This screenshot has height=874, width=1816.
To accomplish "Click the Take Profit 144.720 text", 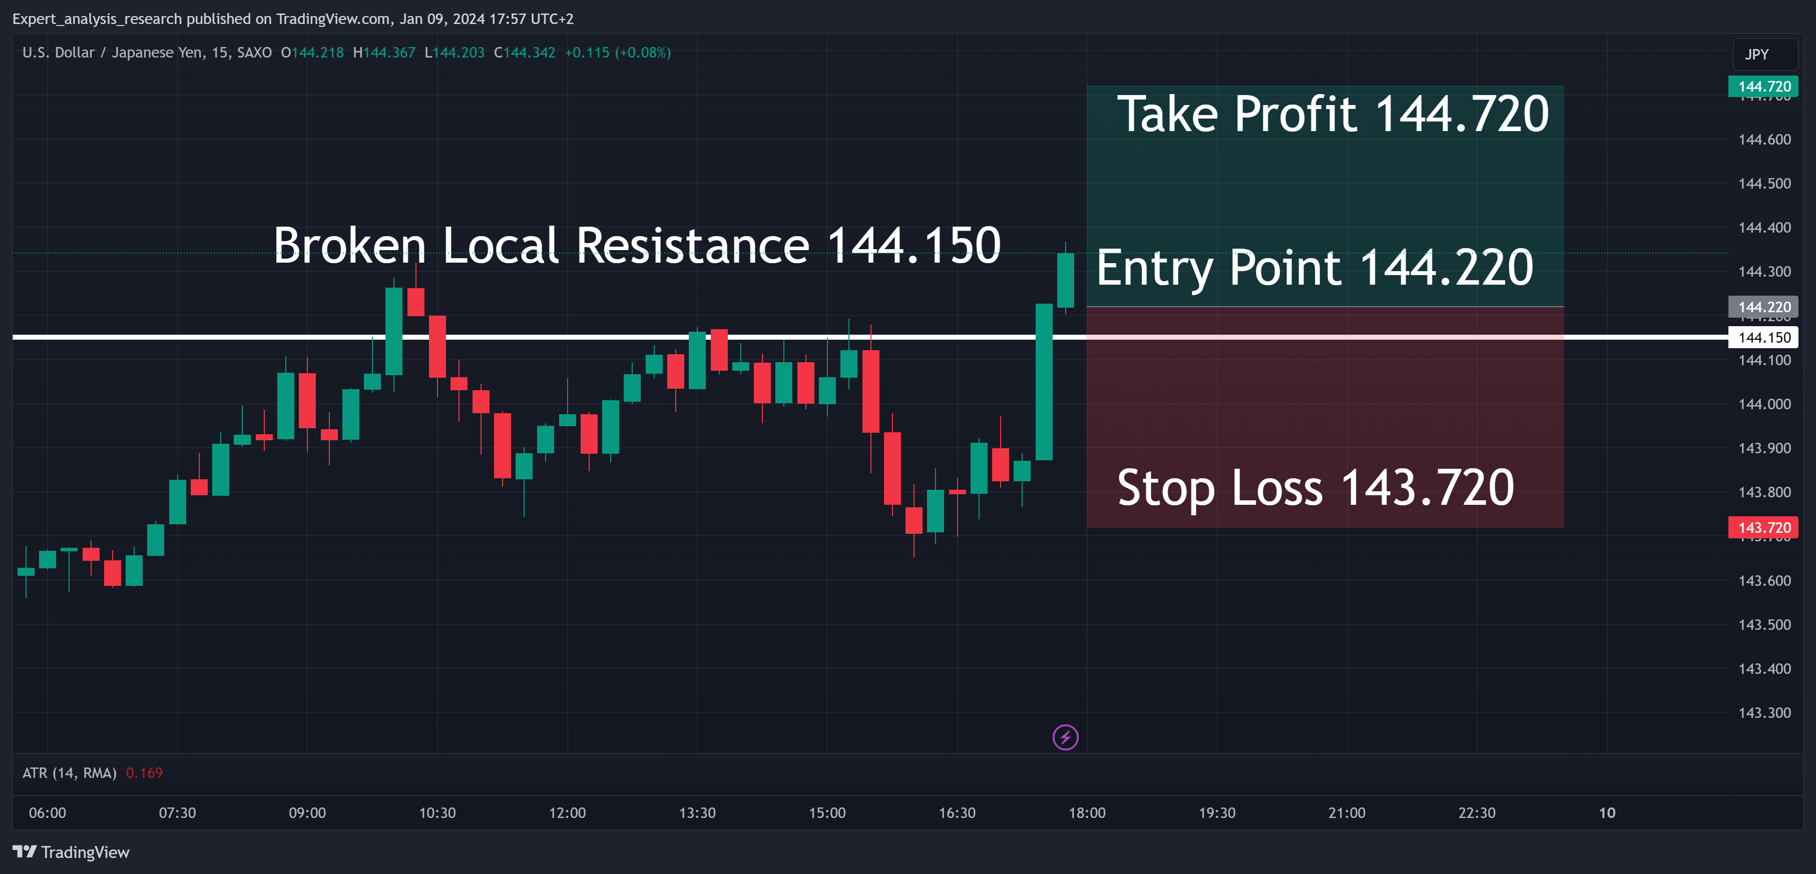I will click(x=1332, y=114).
